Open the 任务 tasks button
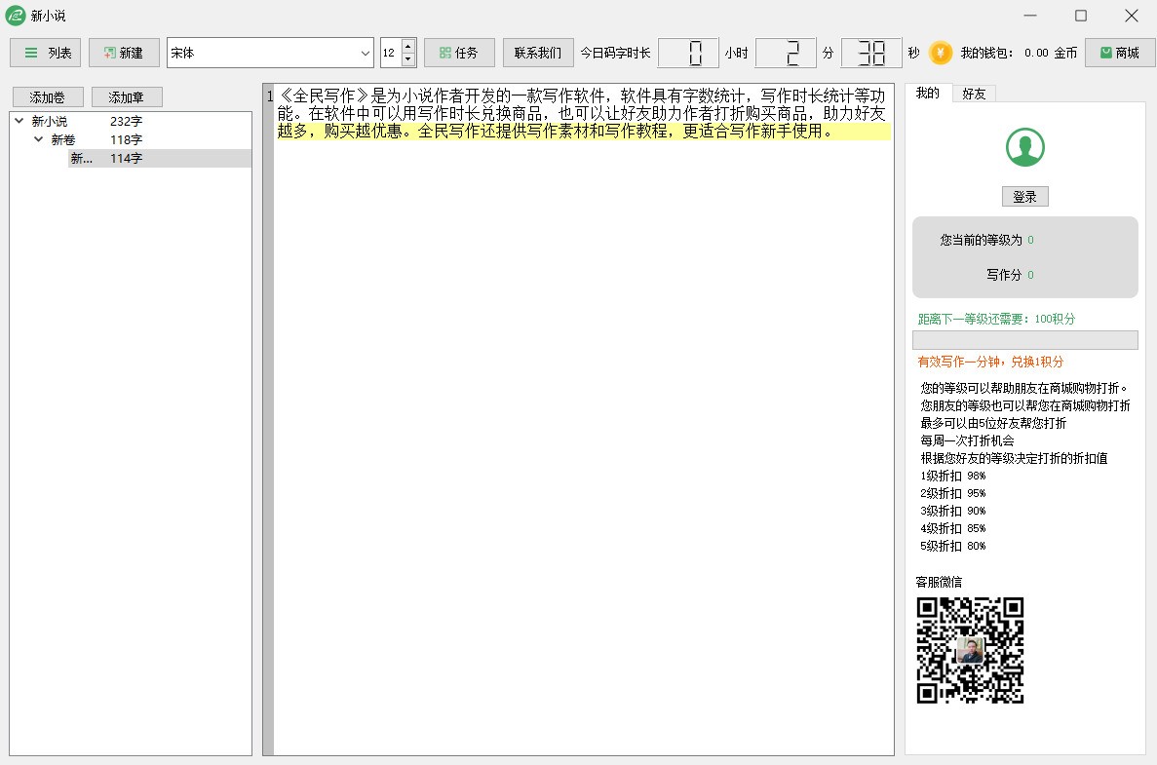 [x=459, y=54]
